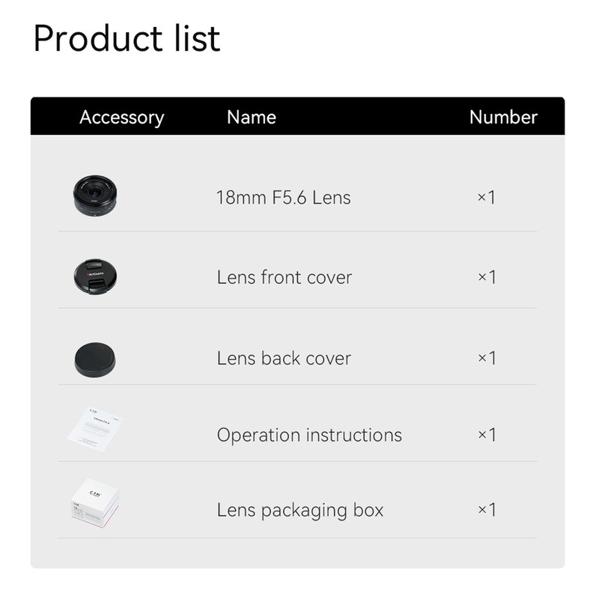
Task: Click the ×1 quantity for 18mm lens
Action: 487,198
